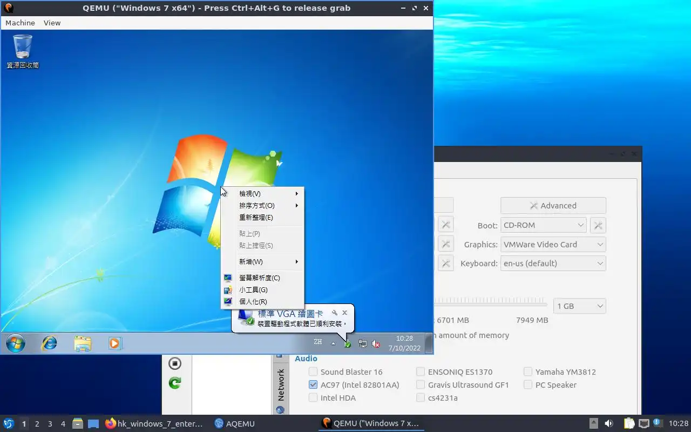
Task: Open the 資源回收筒 Recycle Bin desktop icon
Action: pyautogui.click(x=23, y=51)
